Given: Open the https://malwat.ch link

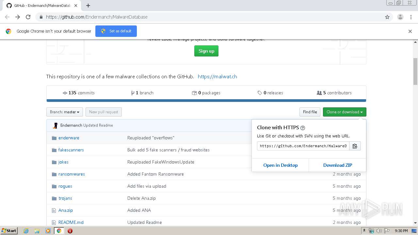Looking at the screenshot, I should (217, 77).
